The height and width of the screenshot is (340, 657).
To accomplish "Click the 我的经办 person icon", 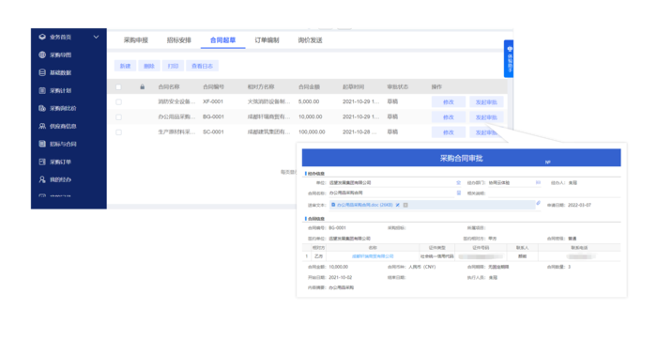I will point(42,179).
